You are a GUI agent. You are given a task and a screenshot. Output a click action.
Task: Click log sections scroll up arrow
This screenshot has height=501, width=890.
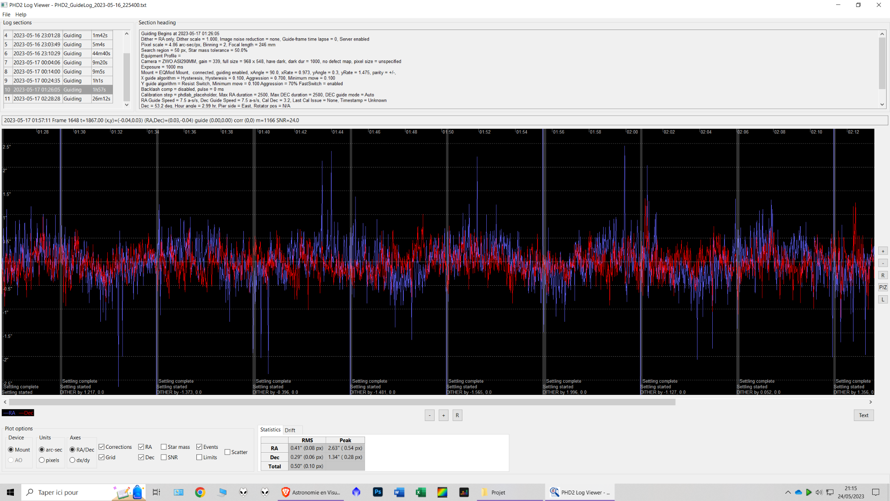127,33
